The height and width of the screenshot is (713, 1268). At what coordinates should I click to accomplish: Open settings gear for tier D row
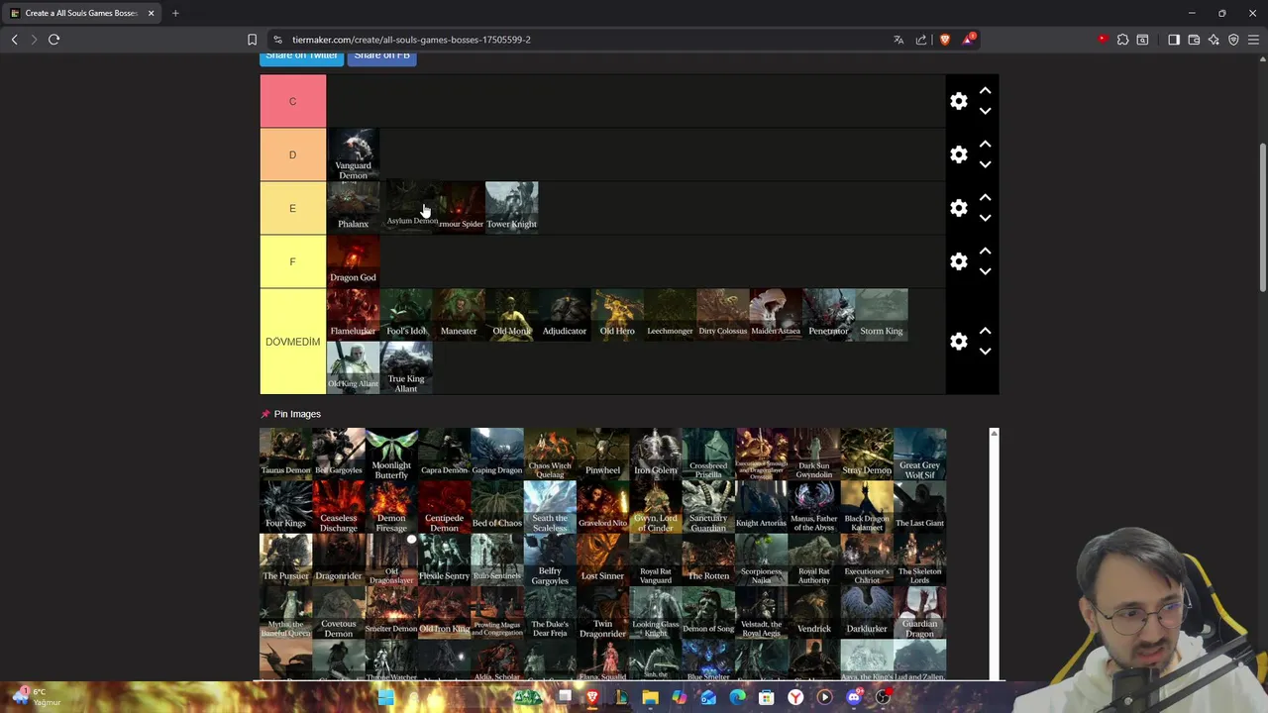pyautogui.click(x=959, y=154)
